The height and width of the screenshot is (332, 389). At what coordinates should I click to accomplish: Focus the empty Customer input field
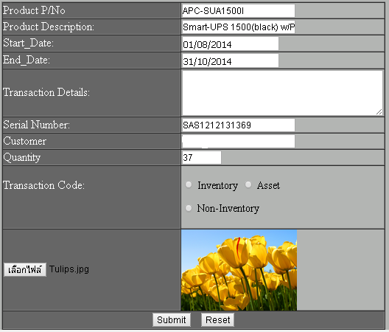[238, 142]
